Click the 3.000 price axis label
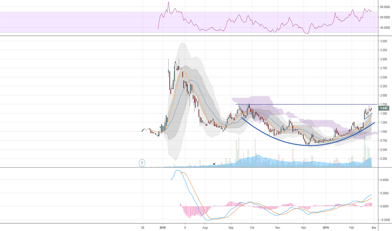 click(384, 59)
